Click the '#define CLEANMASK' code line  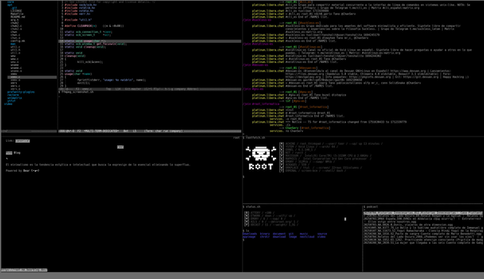94,26
